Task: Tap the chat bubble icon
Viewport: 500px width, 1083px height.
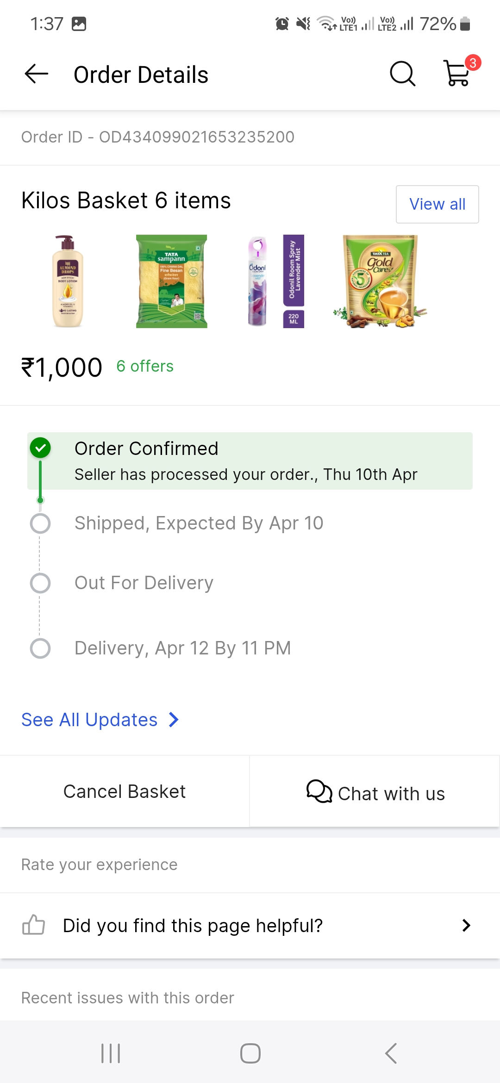Action: coord(319,791)
